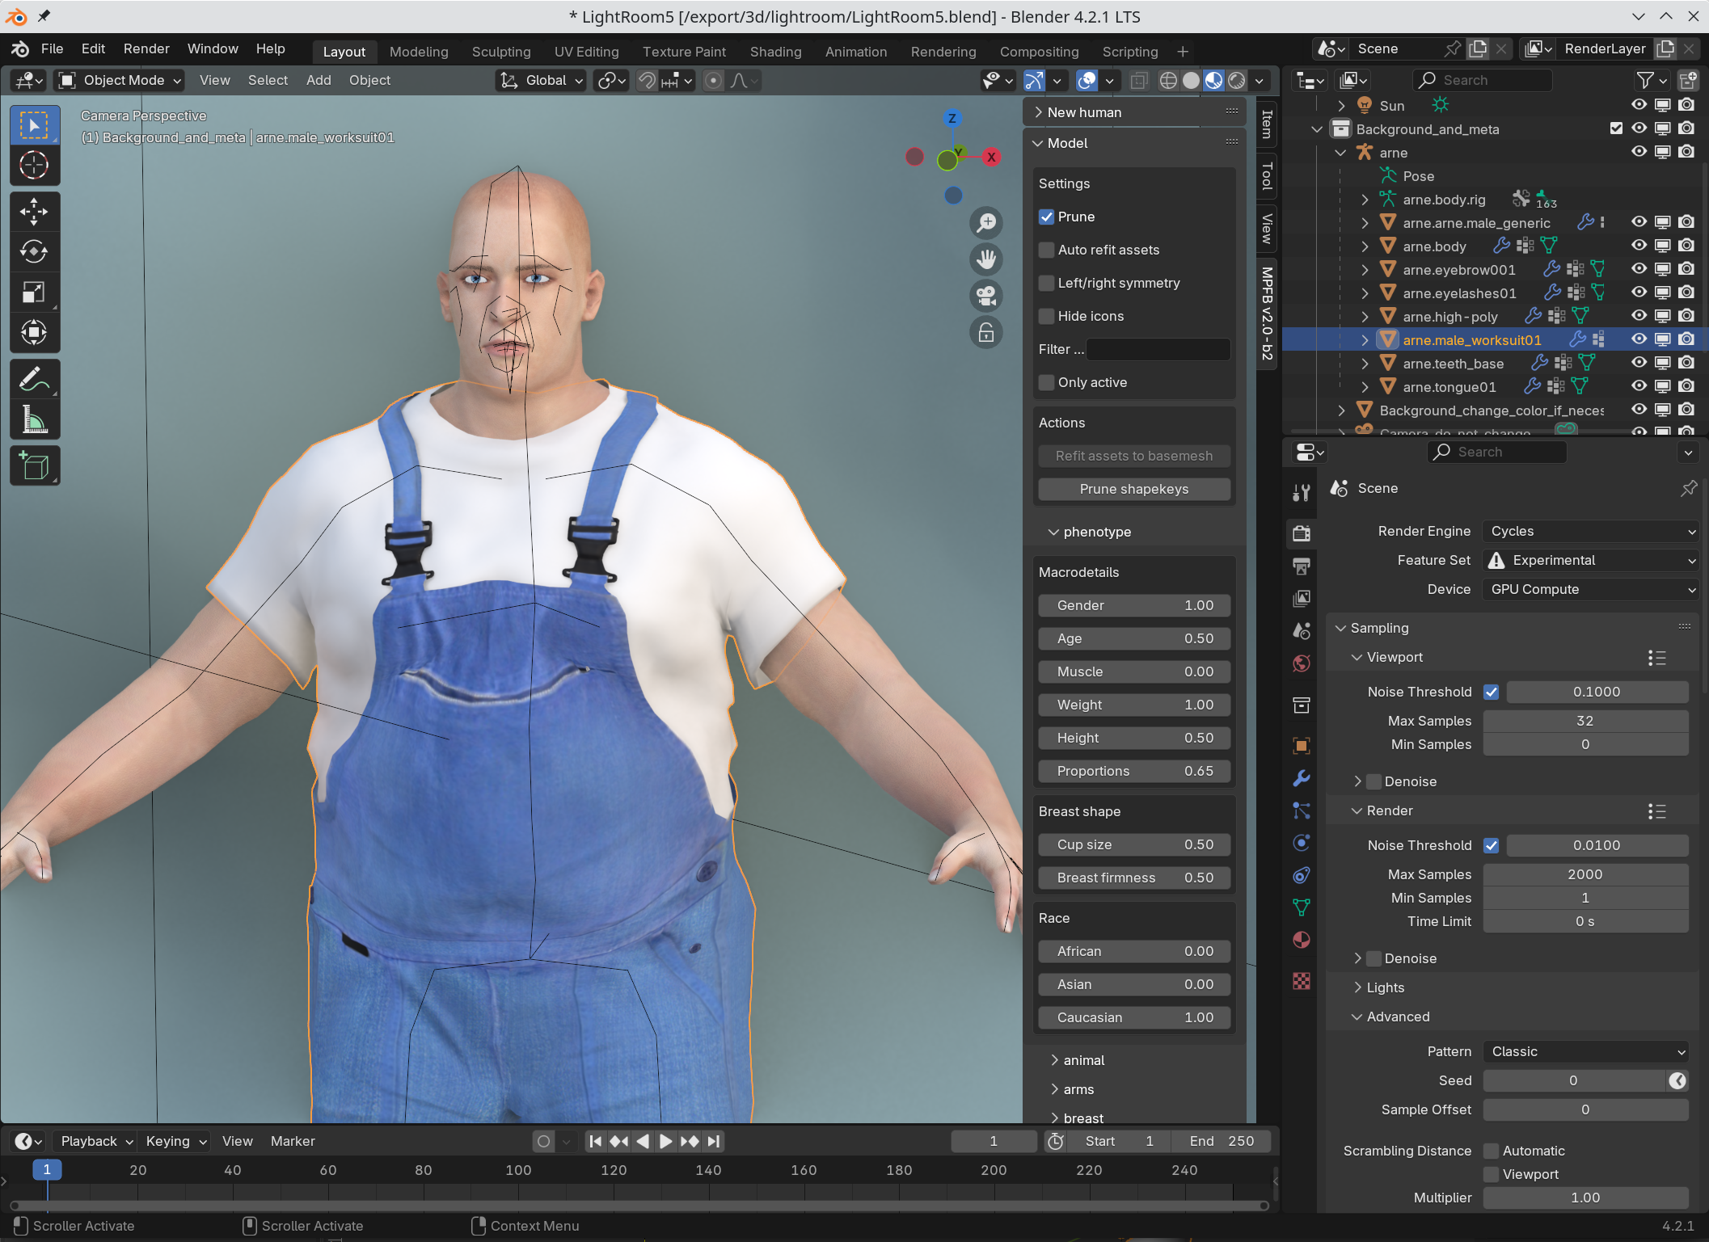The width and height of the screenshot is (1709, 1242).
Task: Open the Feature Set Experimental dropdown
Action: [1591, 560]
